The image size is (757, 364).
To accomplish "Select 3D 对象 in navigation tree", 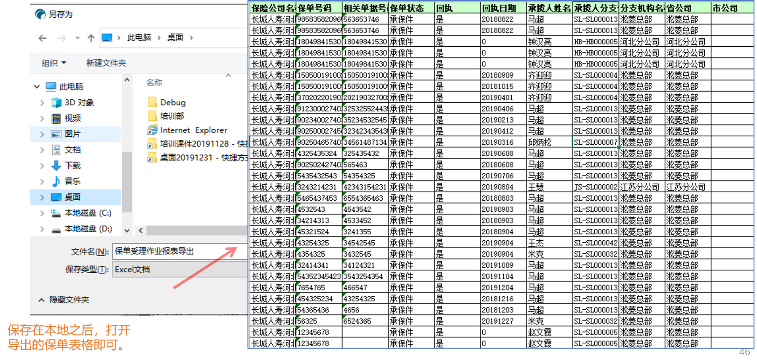I will click(79, 102).
